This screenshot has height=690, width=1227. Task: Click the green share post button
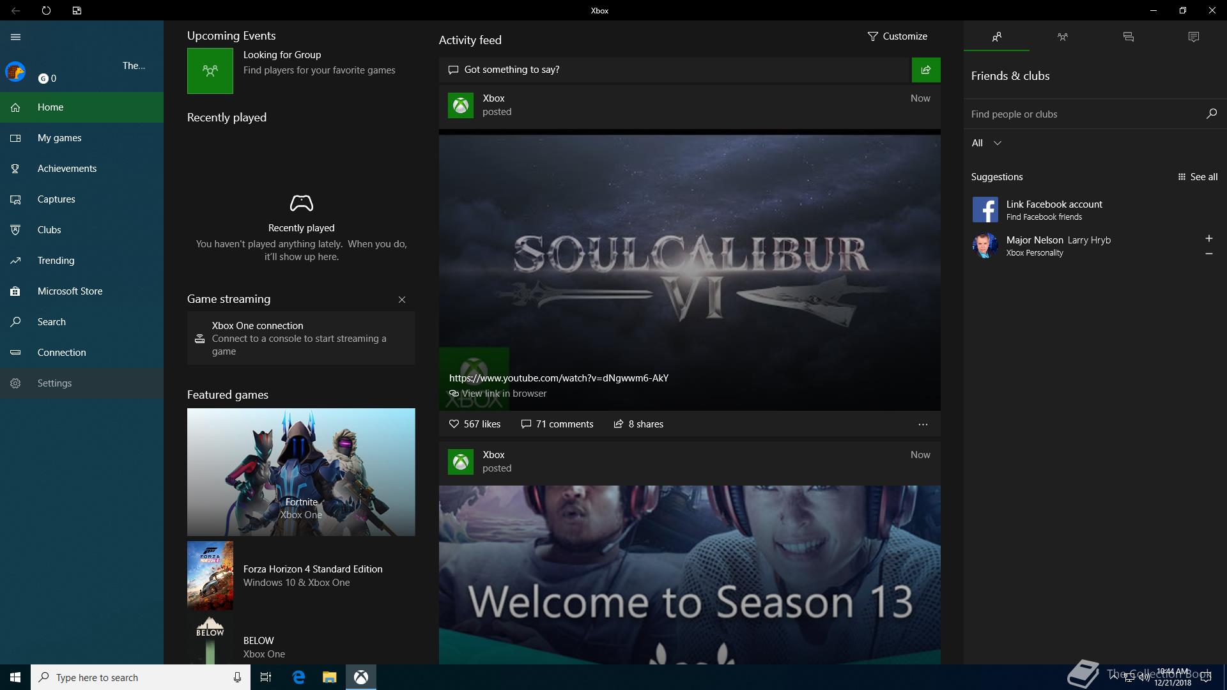pyautogui.click(x=926, y=70)
